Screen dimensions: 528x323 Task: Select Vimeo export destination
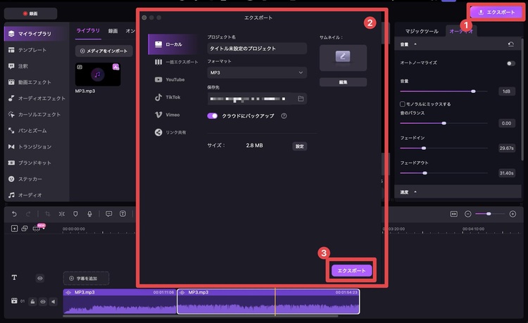(167, 115)
